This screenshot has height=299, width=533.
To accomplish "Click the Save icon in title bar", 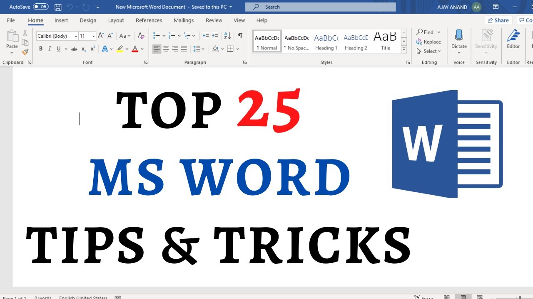I will pyautogui.click(x=58, y=7).
